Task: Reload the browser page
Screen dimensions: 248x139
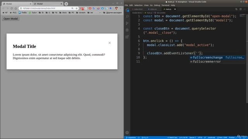Action: 12,8
